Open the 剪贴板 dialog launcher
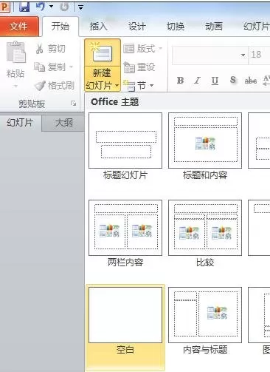Image resolution: width=270 pixels, height=372 pixels. 73,104
